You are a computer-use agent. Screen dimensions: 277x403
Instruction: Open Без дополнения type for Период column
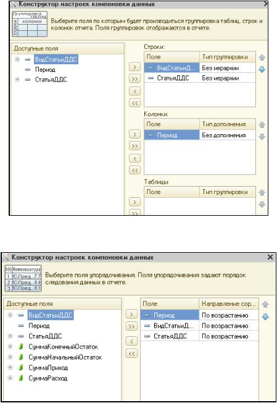tap(228, 135)
